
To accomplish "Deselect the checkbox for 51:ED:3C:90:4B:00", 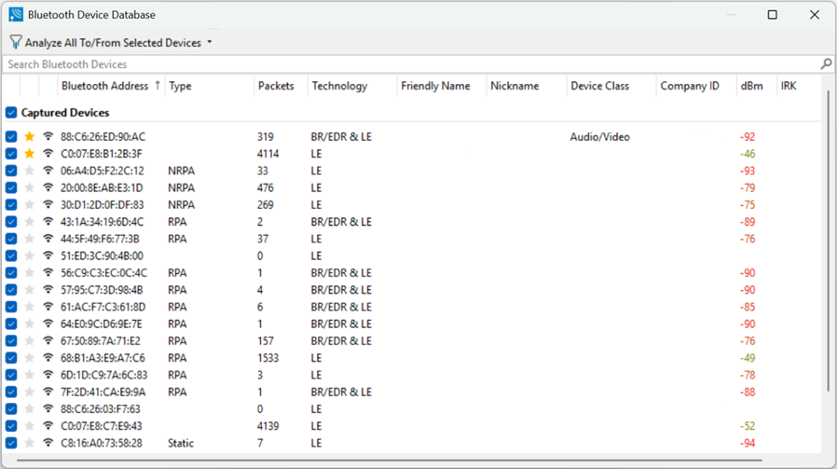I will tap(11, 255).
